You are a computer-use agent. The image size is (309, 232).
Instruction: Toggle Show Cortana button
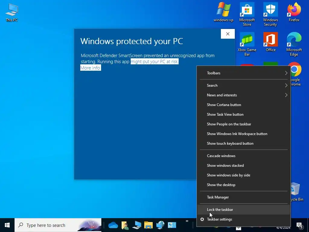click(244, 105)
